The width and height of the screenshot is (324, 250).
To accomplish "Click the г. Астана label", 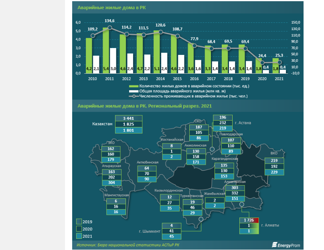I will [x=243, y=123].
